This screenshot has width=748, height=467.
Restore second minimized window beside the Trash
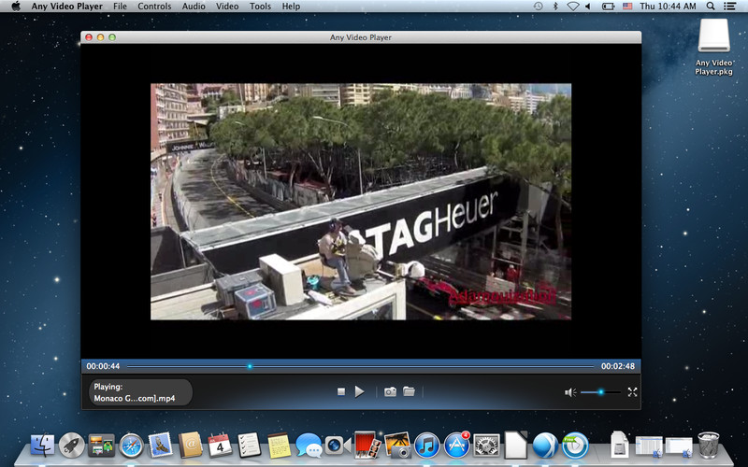tap(679, 446)
